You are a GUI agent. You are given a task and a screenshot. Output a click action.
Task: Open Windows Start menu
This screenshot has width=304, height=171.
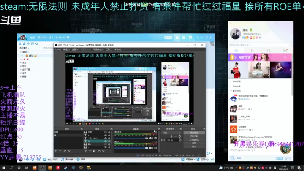tap(4, 168)
